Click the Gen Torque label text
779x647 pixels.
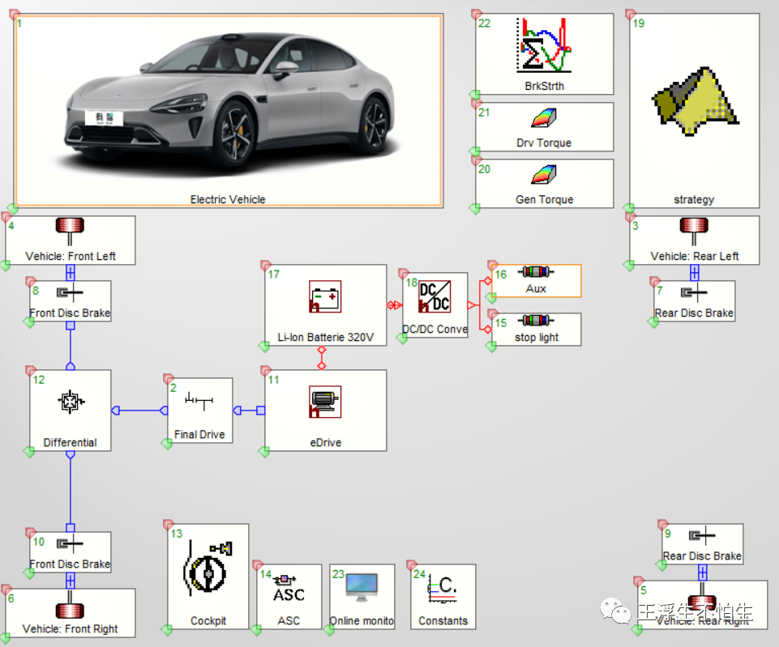pos(545,199)
